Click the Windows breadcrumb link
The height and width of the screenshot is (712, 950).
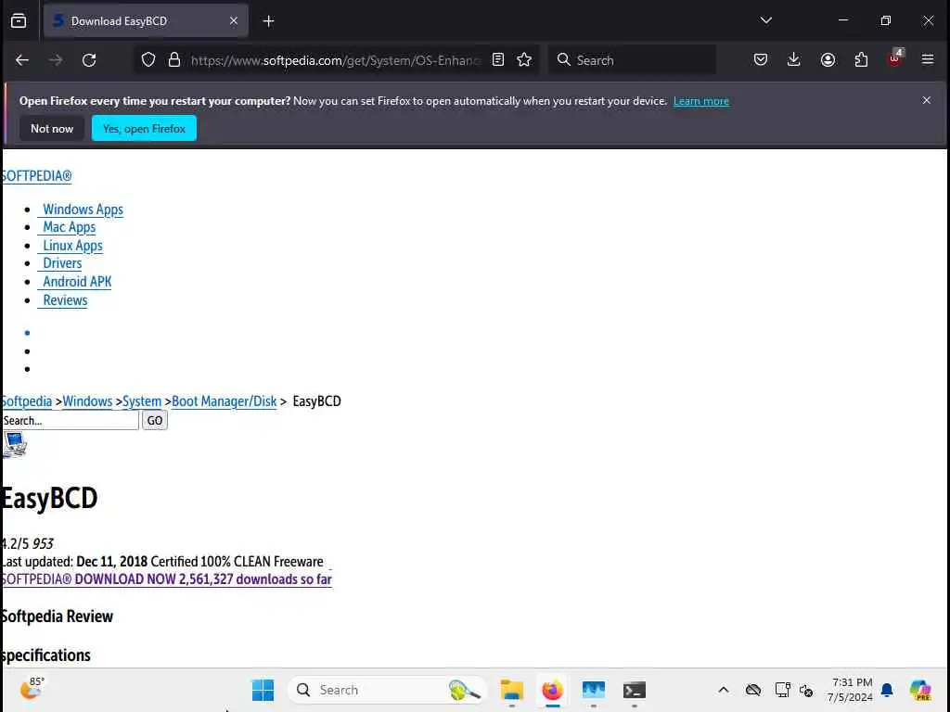click(87, 401)
